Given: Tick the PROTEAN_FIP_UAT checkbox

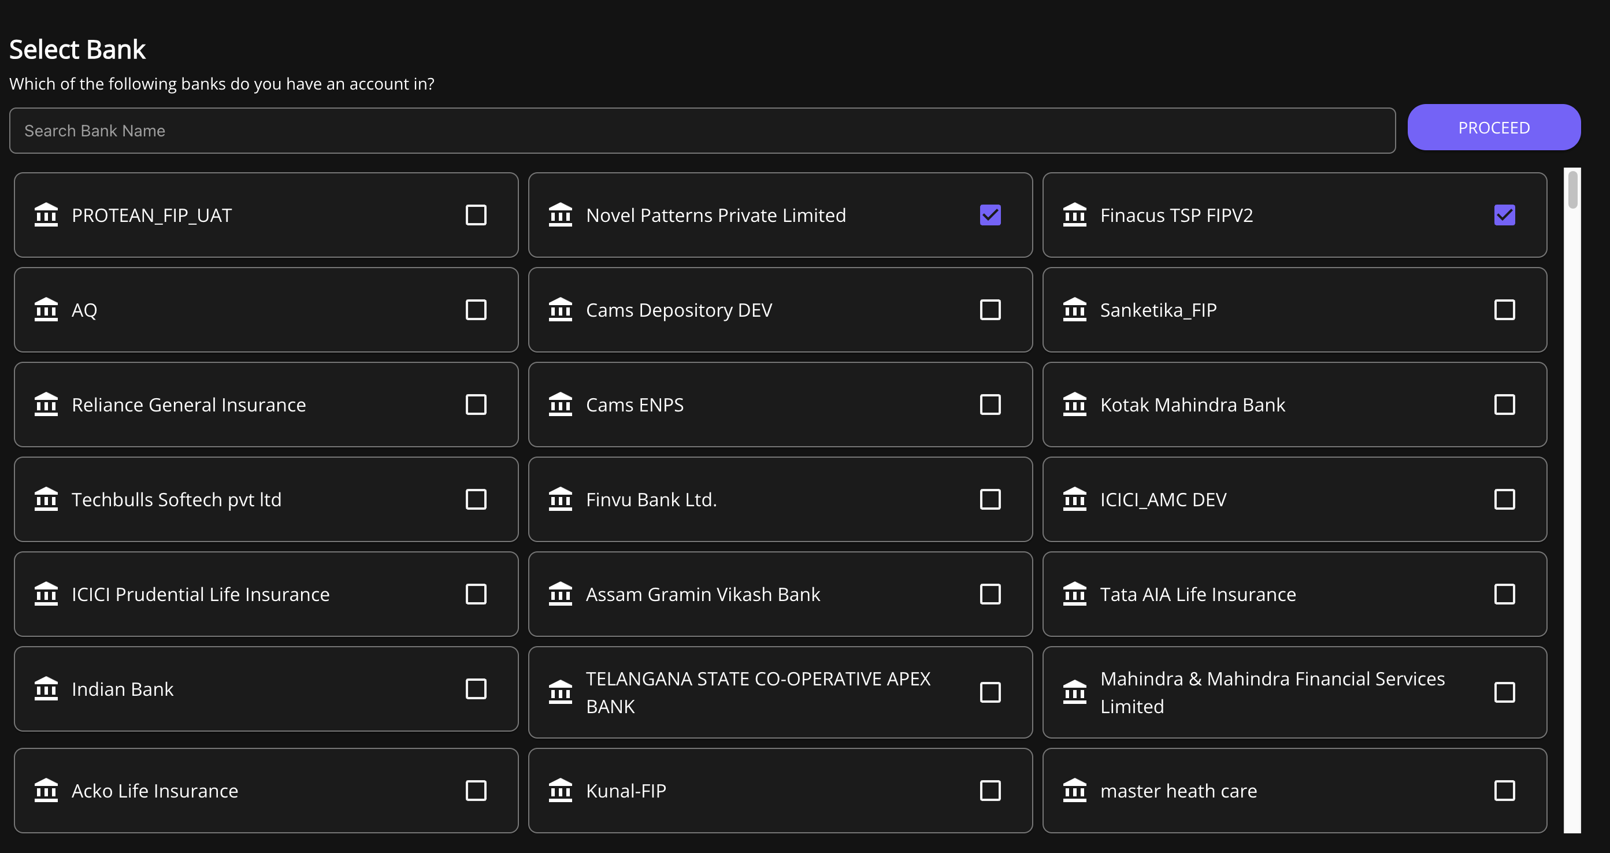Looking at the screenshot, I should (x=476, y=215).
